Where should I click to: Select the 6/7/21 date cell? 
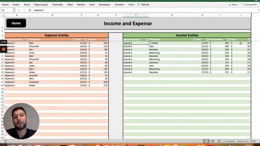(x=82, y=82)
